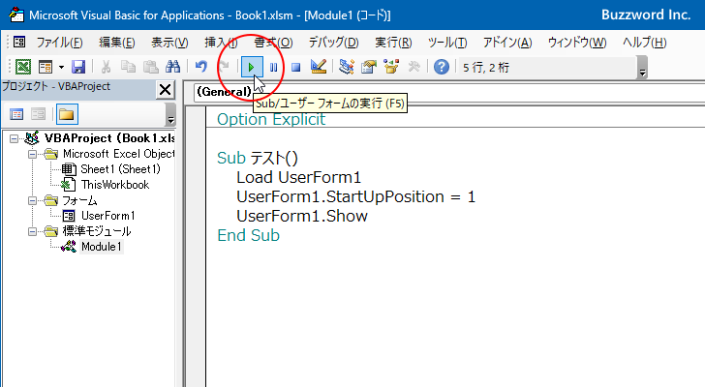Select the フォーム folder label

click(x=79, y=200)
